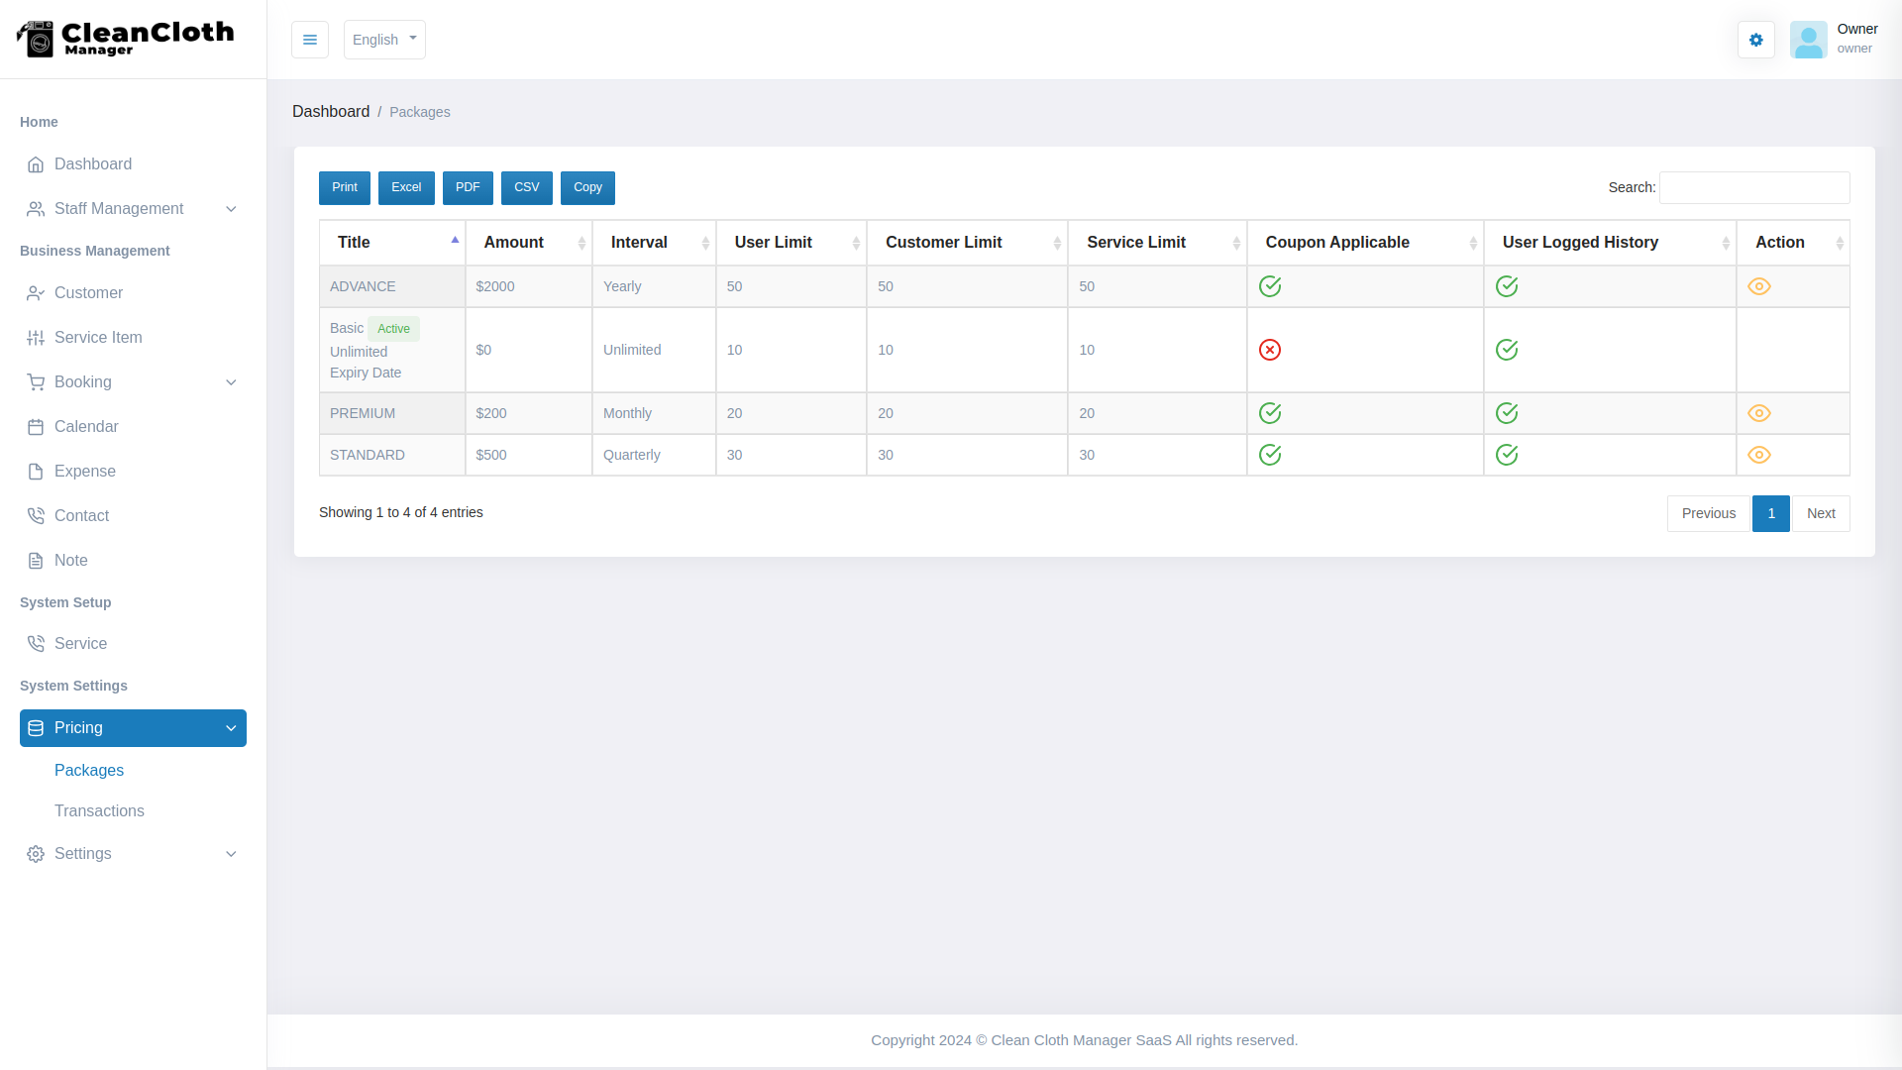This screenshot has width=1902, height=1070.
Task: Export the table using Excel button
Action: pyautogui.click(x=406, y=187)
